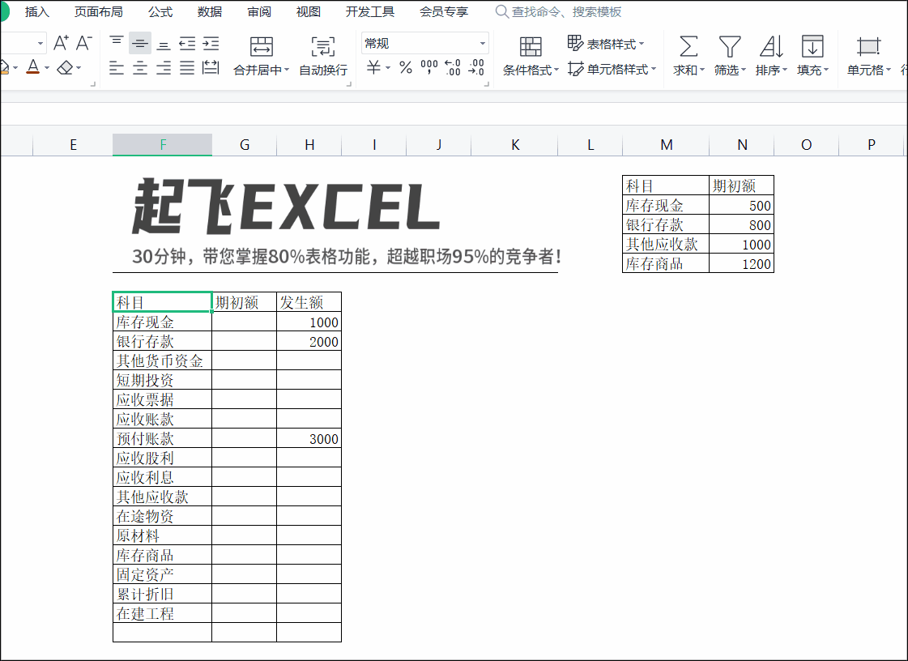Open 单元格样式 cell style menu
Image resolution: width=908 pixels, height=661 pixels.
pyautogui.click(x=612, y=69)
